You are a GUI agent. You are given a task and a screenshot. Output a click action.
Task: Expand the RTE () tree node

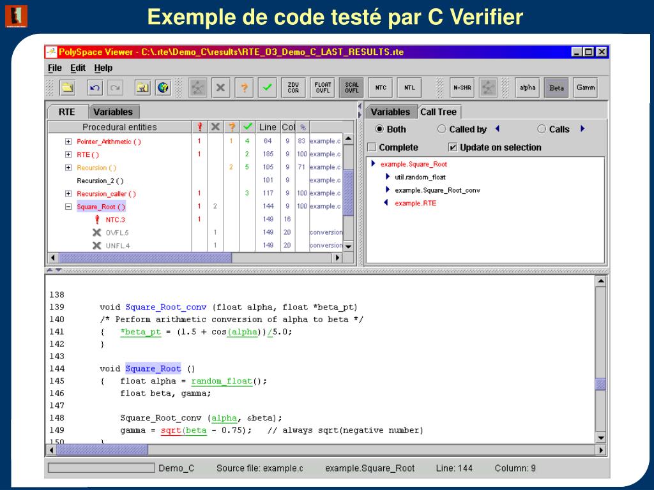(68, 154)
